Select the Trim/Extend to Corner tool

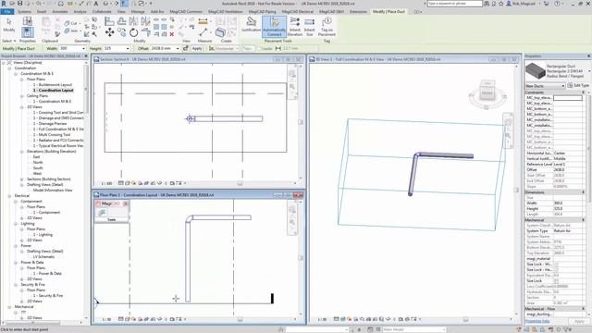click(x=146, y=33)
